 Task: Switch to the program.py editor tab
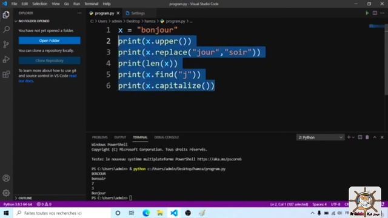104,13
